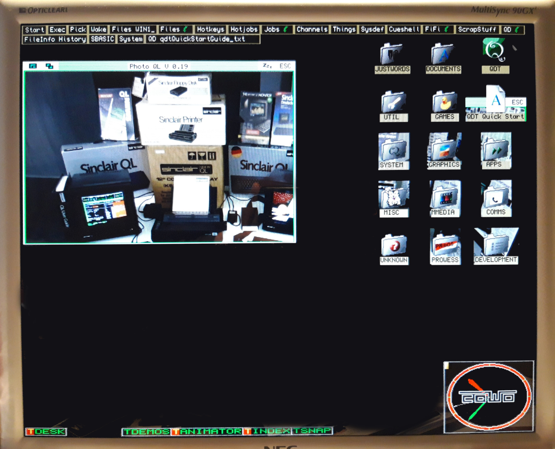
Task: Open FileInfo History button
Action: pyautogui.click(x=55, y=39)
